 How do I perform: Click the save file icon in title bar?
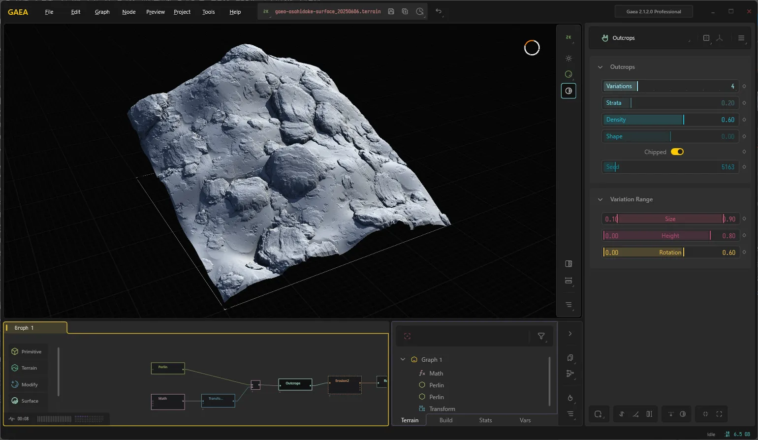[391, 11]
